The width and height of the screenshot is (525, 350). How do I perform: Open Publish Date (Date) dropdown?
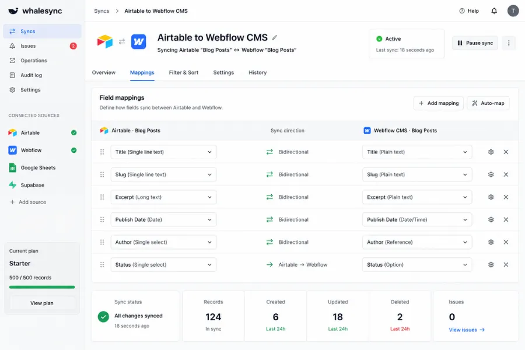(163, 220)
